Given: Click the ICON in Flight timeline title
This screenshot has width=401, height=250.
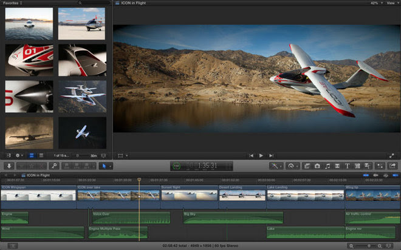Looking at the screenshot, I should 38,175.
